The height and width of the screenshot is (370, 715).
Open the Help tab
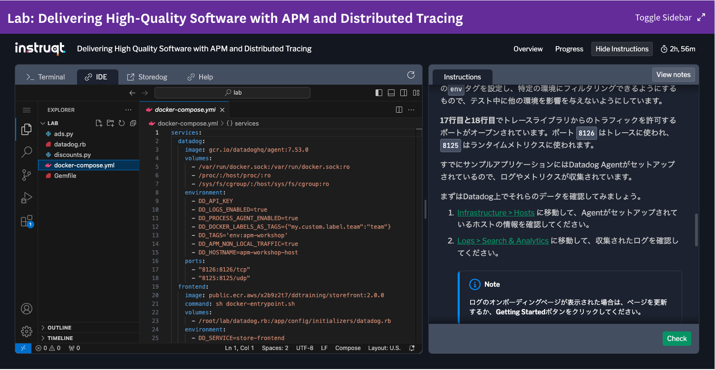click(x=200, y=77)
